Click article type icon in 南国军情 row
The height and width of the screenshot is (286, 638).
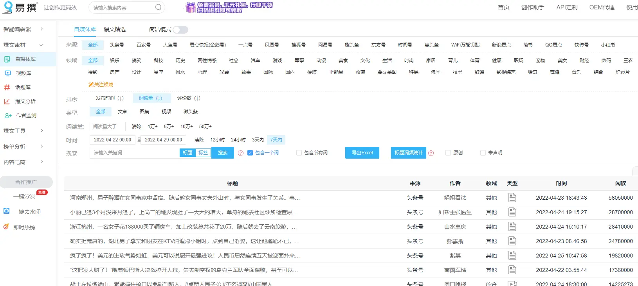tap(512, 270)
